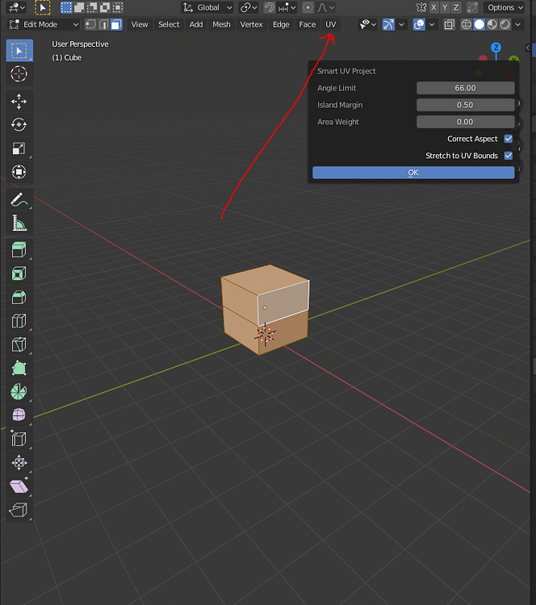
Task: Toggle proportional editing
Action: coord(308,7)
